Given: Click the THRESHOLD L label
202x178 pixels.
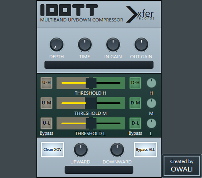Looking at the screenshot, I should [x=91, y=134].
